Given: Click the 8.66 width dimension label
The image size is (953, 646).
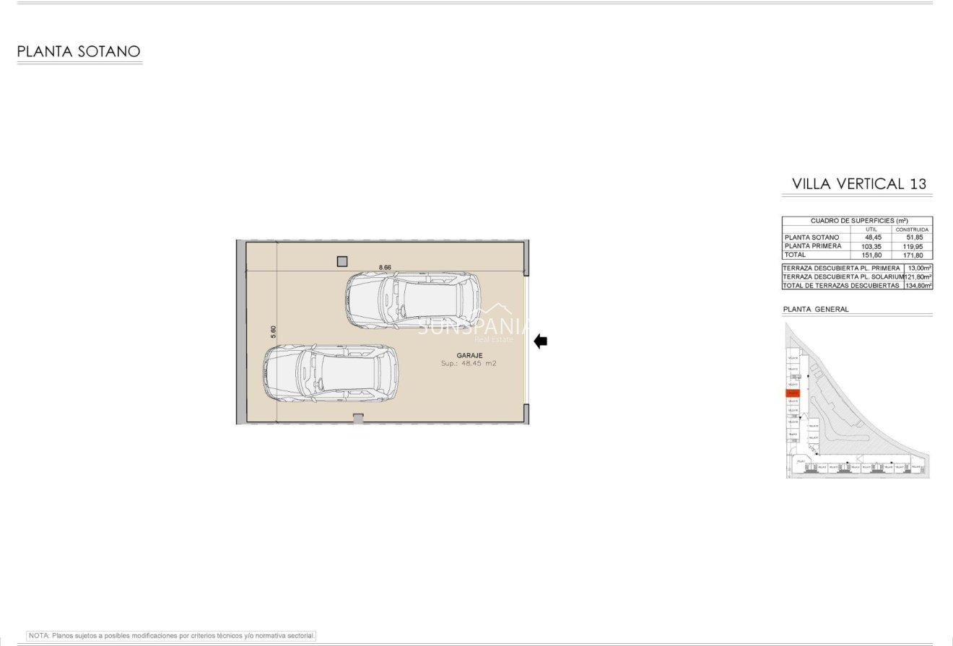Looking at the screenshot, I should (385, 267).
